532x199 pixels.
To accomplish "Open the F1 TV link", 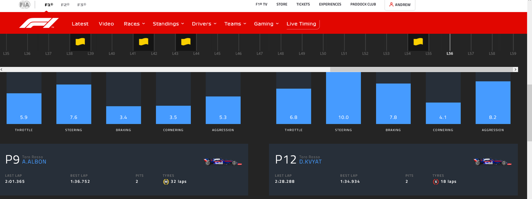I will 261,5.
